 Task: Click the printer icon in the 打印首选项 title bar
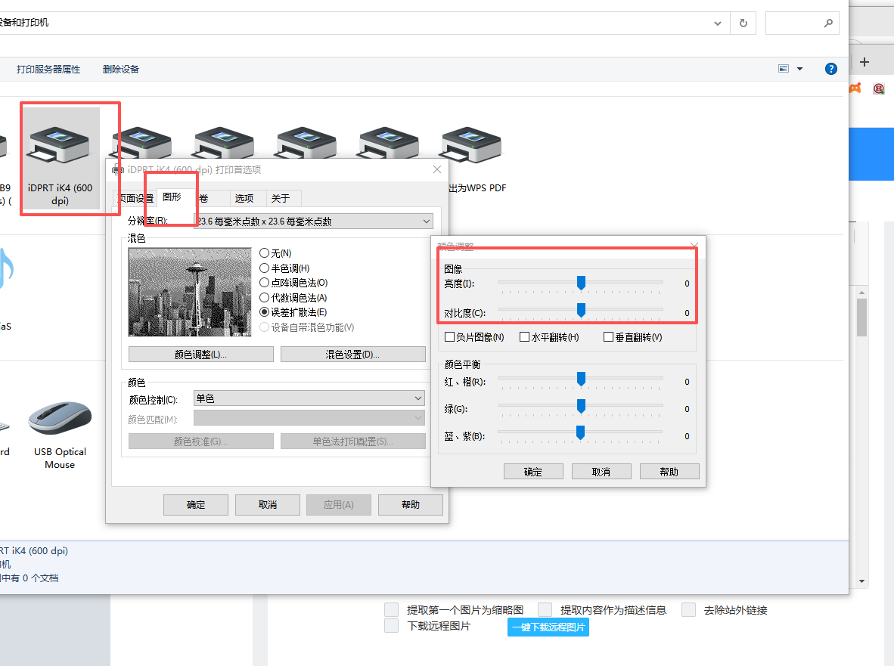(x=120, y=169)
